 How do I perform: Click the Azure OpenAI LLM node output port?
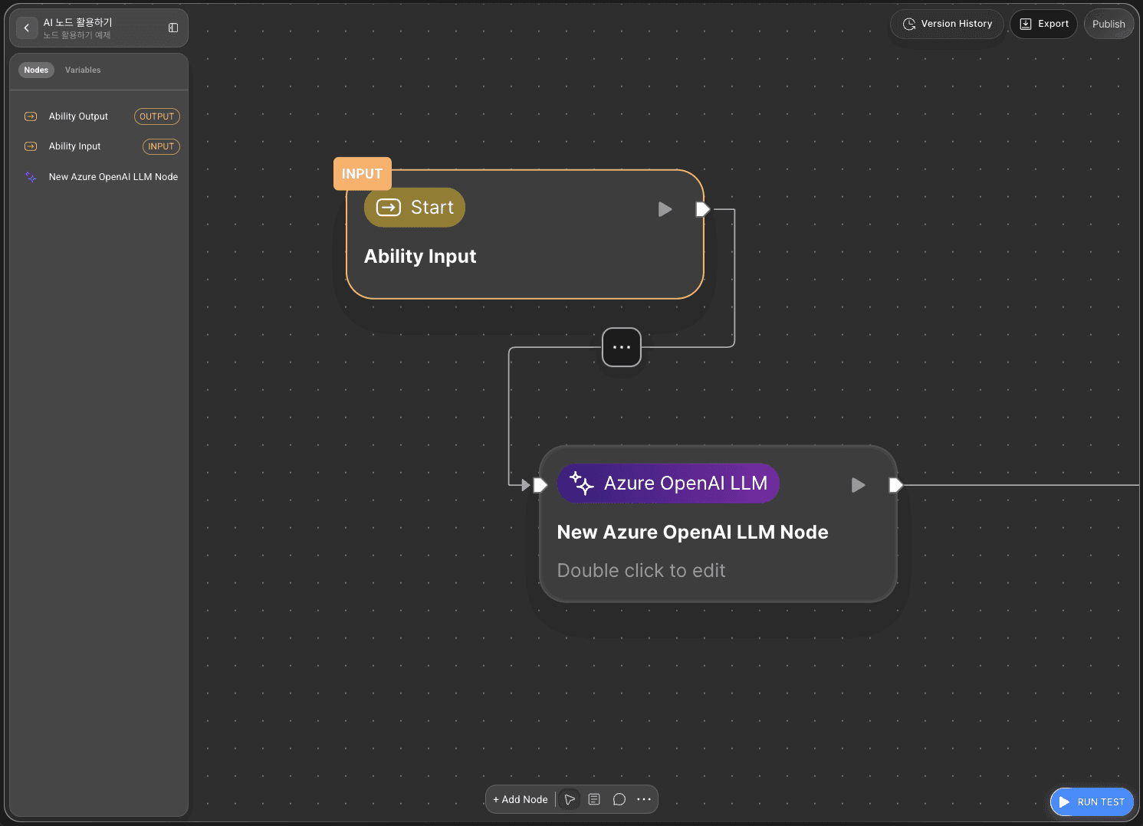click(x=896, y=485)
